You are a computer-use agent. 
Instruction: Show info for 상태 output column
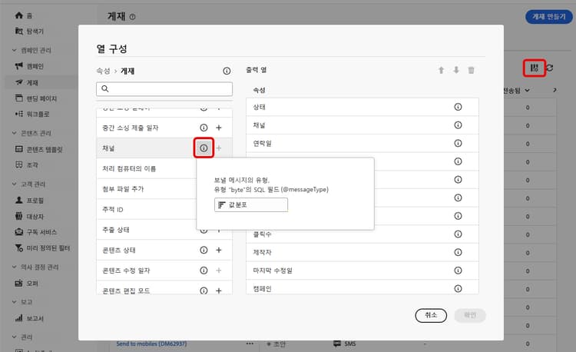tap(458, 107)
